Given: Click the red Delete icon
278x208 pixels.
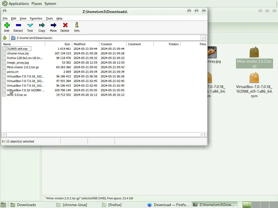Looking at the screenshot, I should pos(65,25).
